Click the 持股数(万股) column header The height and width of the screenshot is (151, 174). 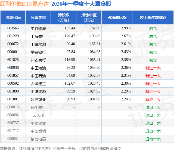point(64,17)
